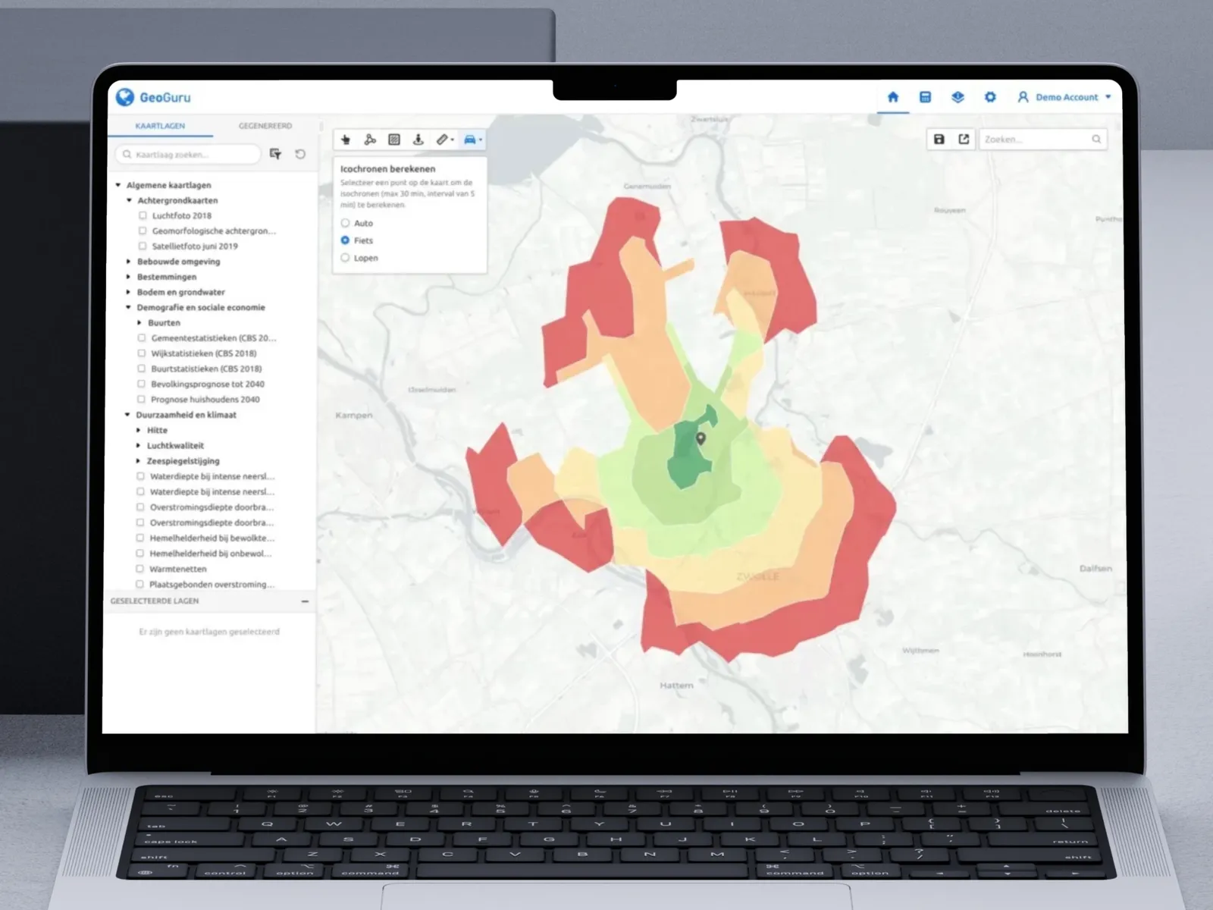Click the save map floppy disk icon

click(x=939, y=139)
